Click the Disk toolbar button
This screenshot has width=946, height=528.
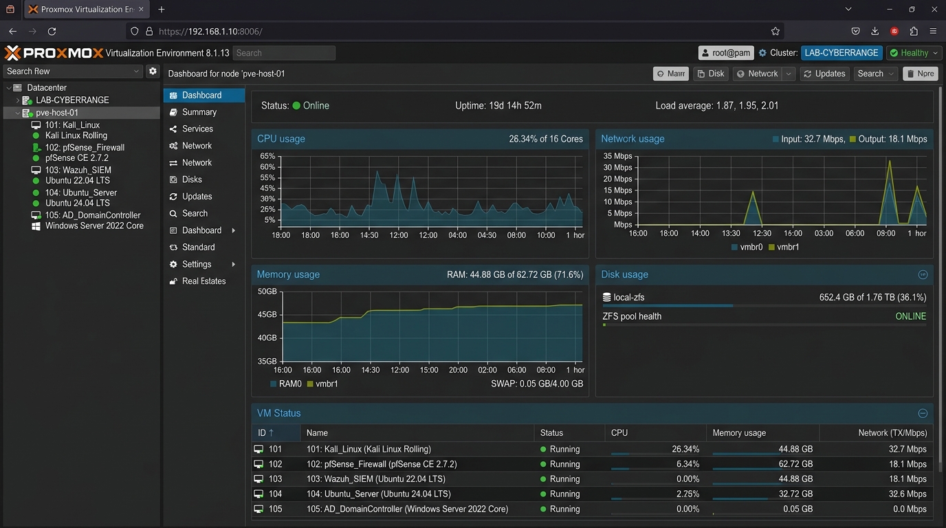point(710,74)
